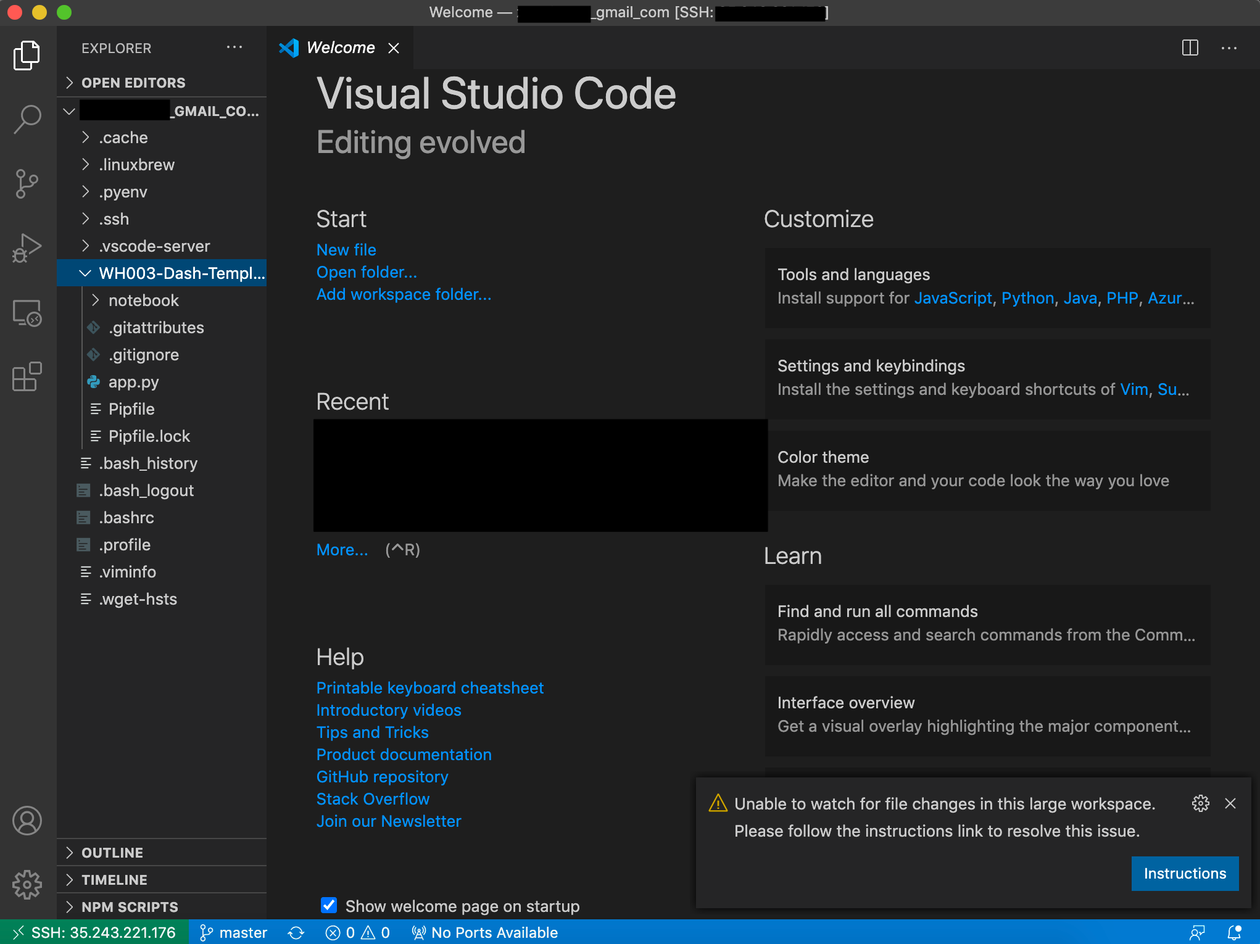Collapse the WH003-Dash-Templ folder
Image resolution: width=1260 pixels, height=944 pixels.
pos(162,273)
